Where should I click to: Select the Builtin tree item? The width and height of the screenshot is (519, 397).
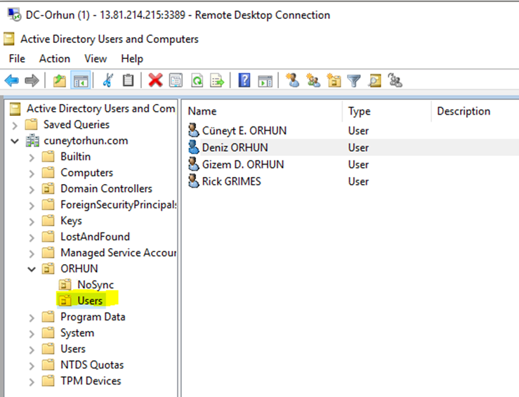pos(75,156)
